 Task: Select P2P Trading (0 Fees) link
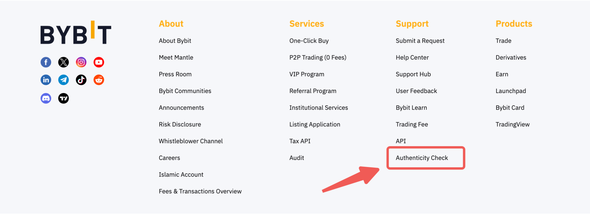[x=318, y=57]
